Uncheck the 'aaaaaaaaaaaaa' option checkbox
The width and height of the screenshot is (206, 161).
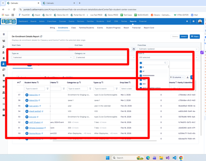click(140, 75)
